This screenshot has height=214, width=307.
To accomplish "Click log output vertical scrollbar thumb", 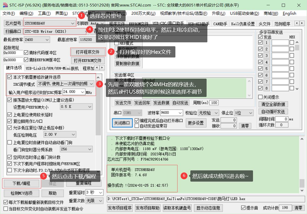I will [302, 183].
